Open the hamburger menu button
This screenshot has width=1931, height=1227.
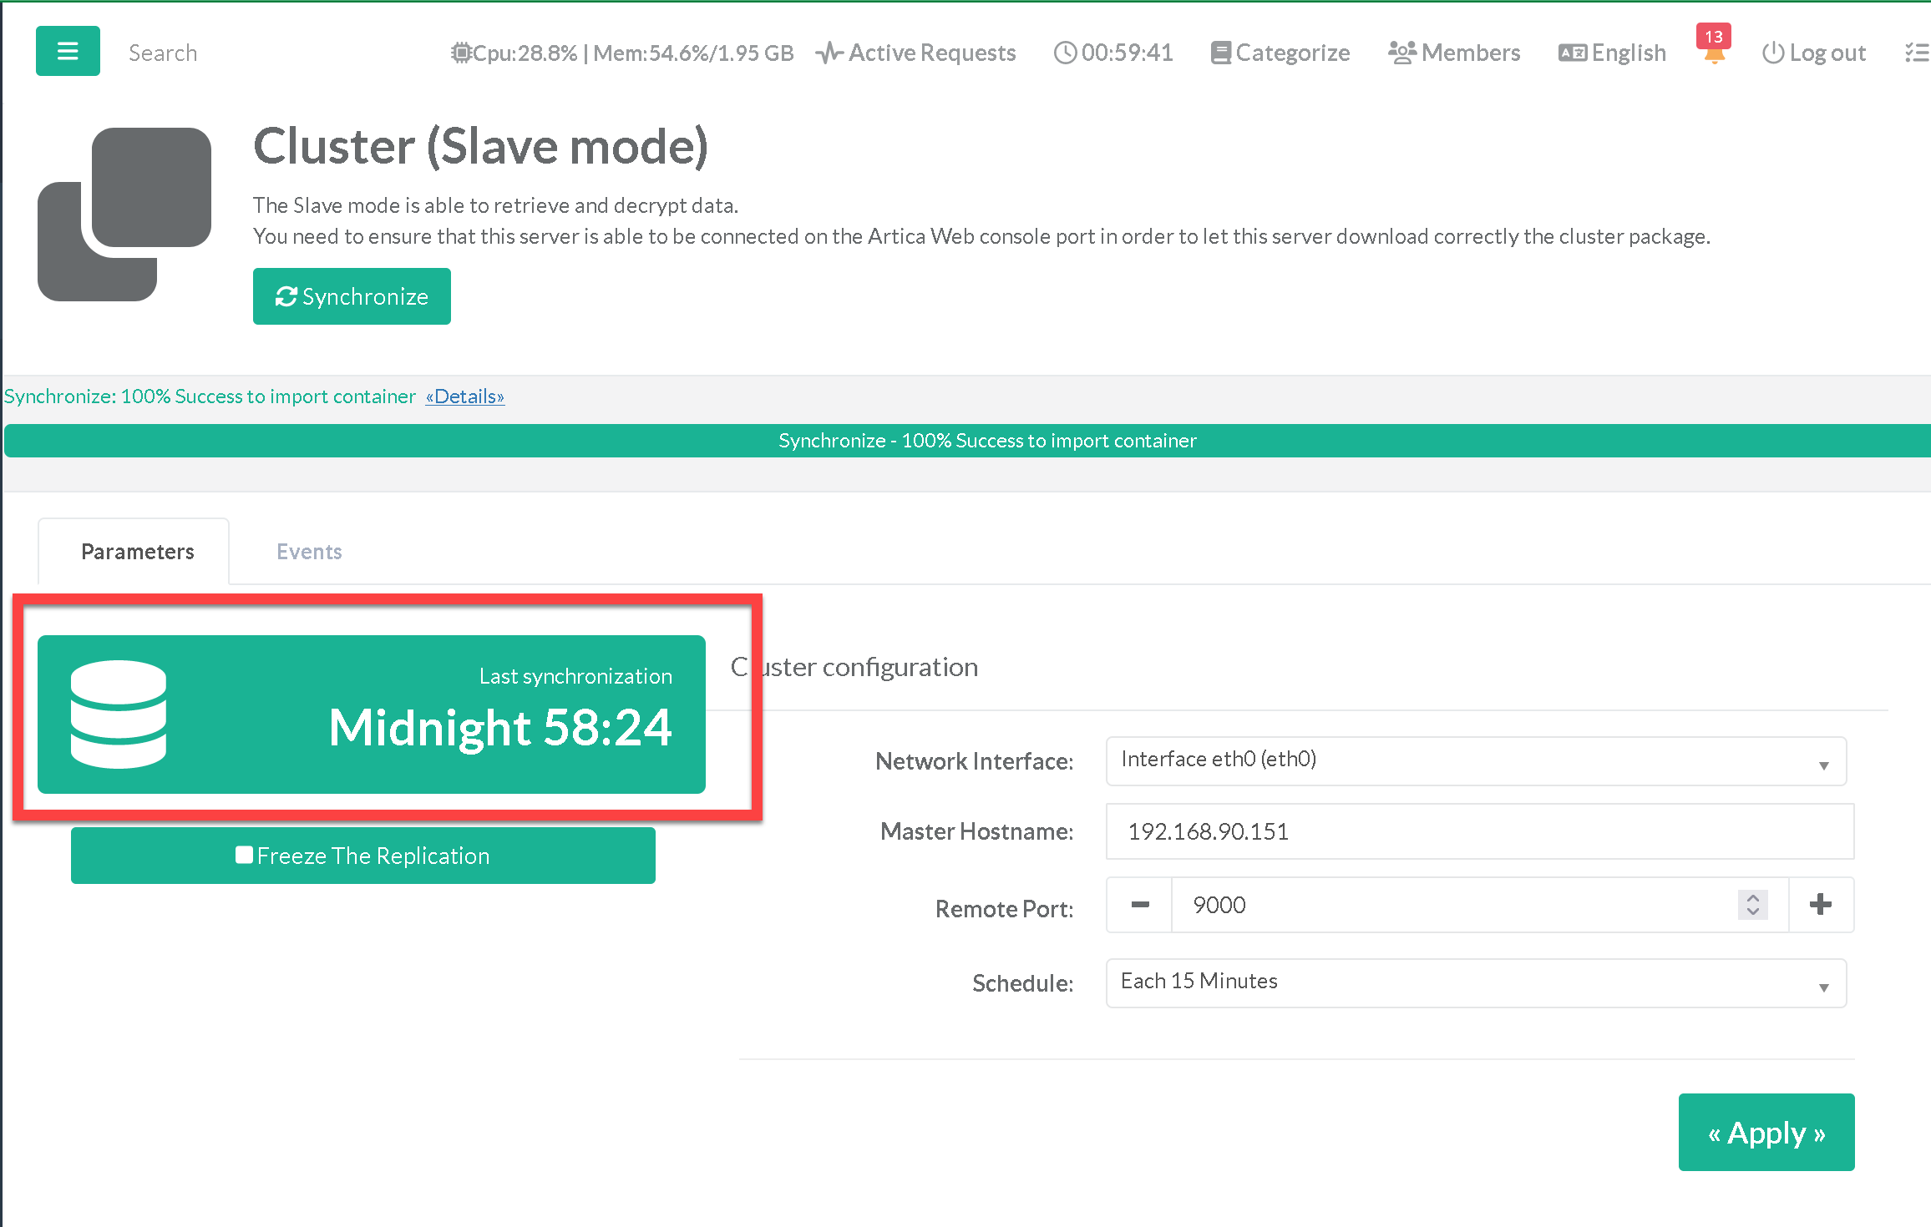pos(68,52)
